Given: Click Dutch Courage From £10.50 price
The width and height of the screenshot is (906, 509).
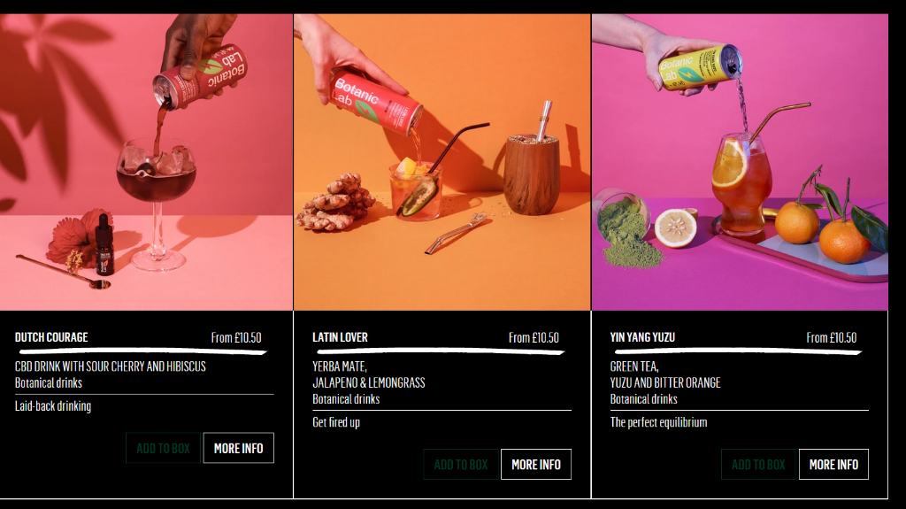Looking at the screenshot, I should tap(236, 338).
